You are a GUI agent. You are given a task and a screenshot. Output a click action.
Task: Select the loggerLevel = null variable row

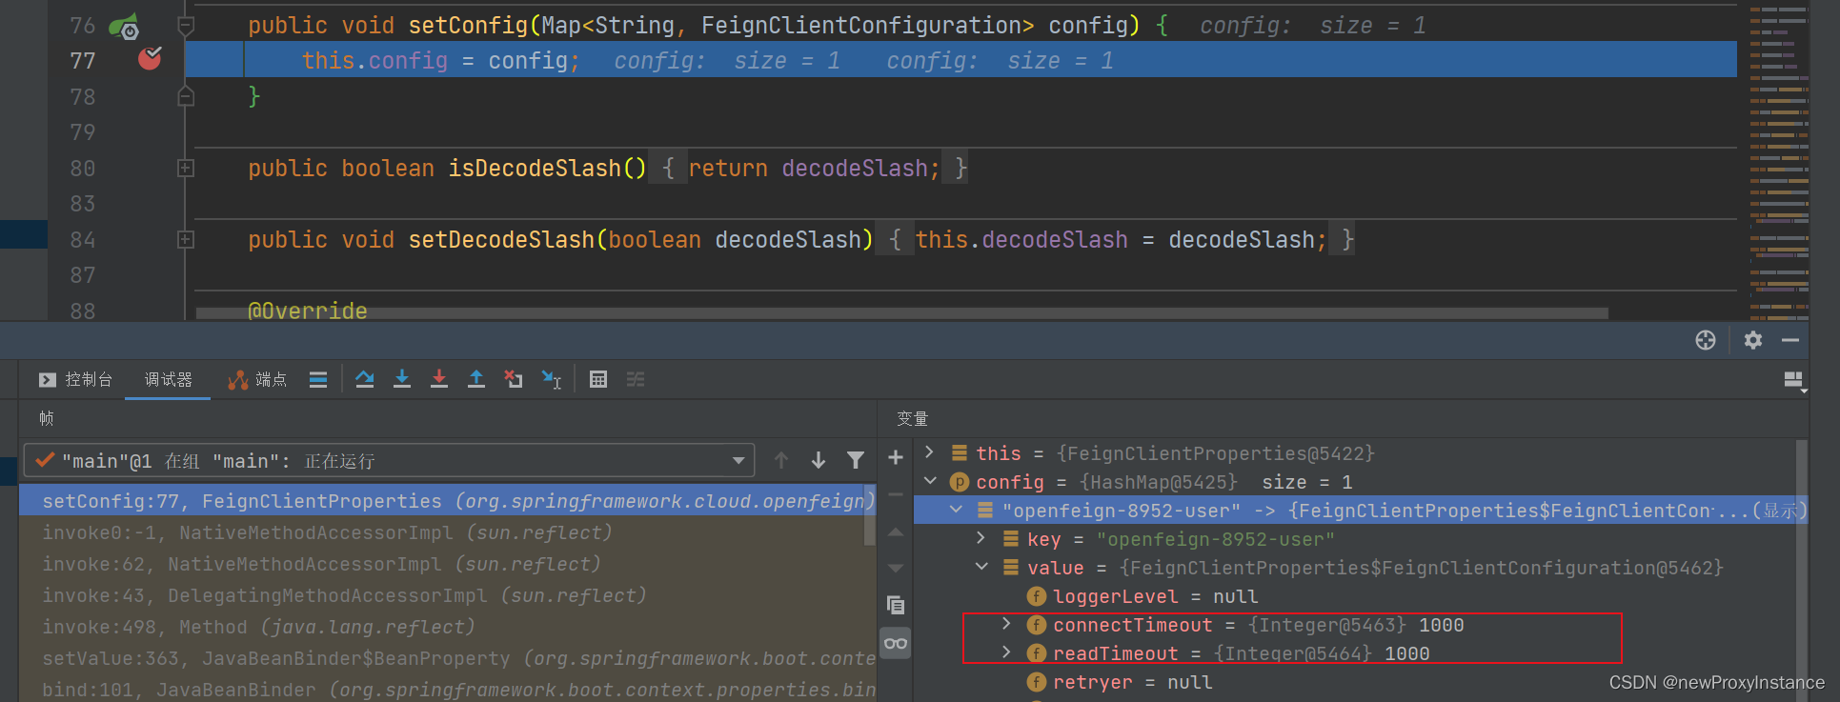1355,596
